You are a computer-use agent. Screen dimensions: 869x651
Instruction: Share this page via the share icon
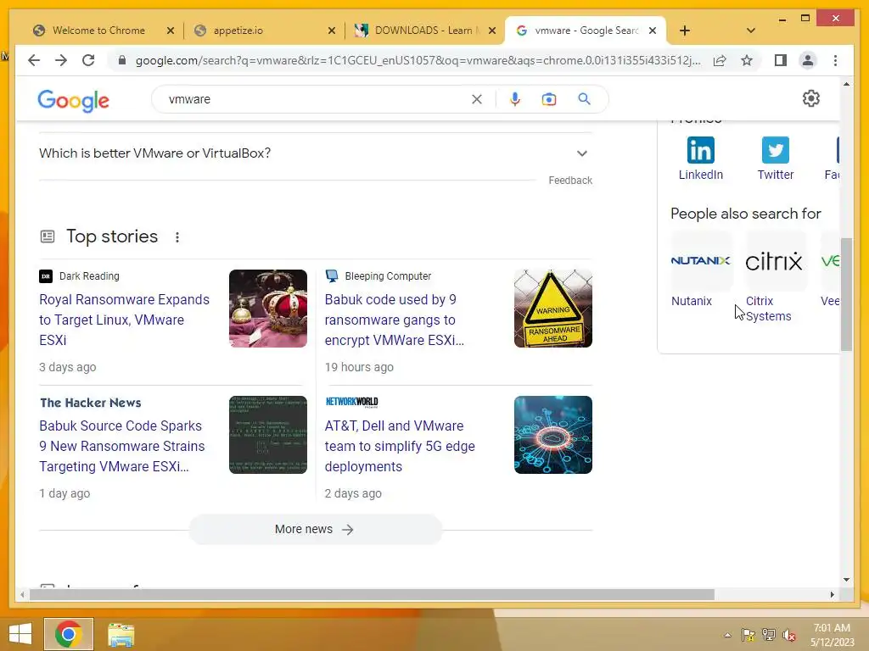720,60
